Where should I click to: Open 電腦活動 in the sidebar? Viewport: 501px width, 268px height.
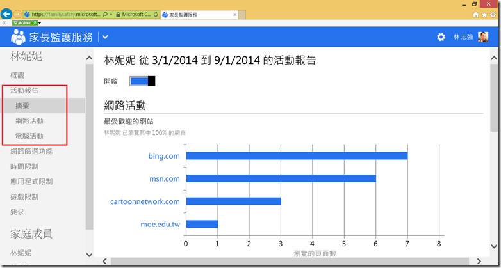[x=29, y=136]
